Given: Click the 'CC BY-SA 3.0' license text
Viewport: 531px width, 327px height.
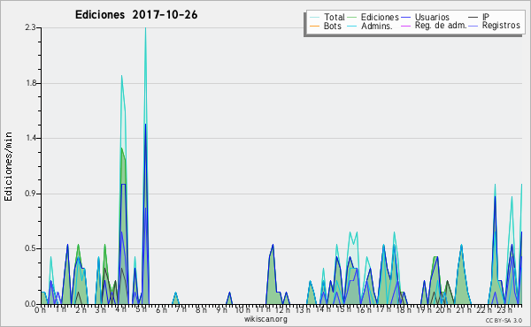Looking at the screenshot, I should point(504,320).
